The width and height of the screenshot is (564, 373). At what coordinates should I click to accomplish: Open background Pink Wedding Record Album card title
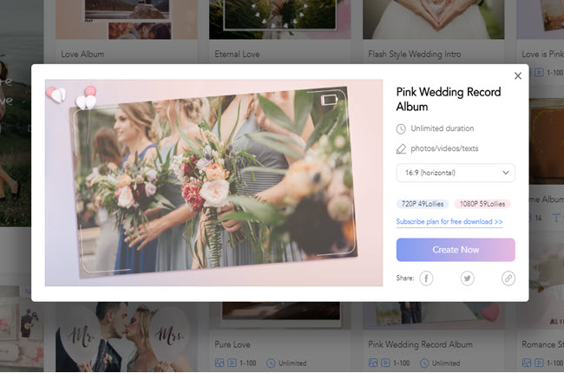pos(420,344)
